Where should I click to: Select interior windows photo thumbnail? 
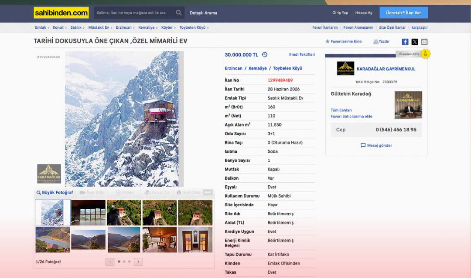point(88,212)
